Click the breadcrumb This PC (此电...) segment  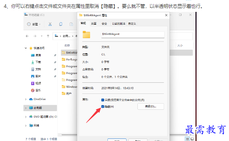(66, 36)
